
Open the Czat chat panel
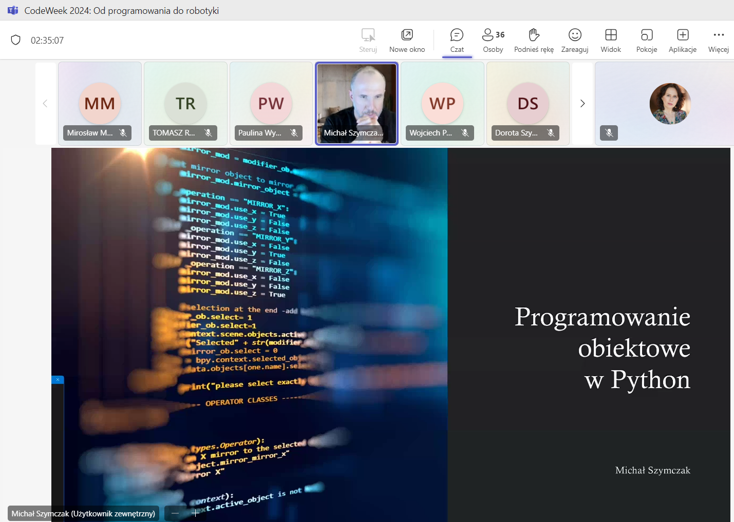click(457, 41)
